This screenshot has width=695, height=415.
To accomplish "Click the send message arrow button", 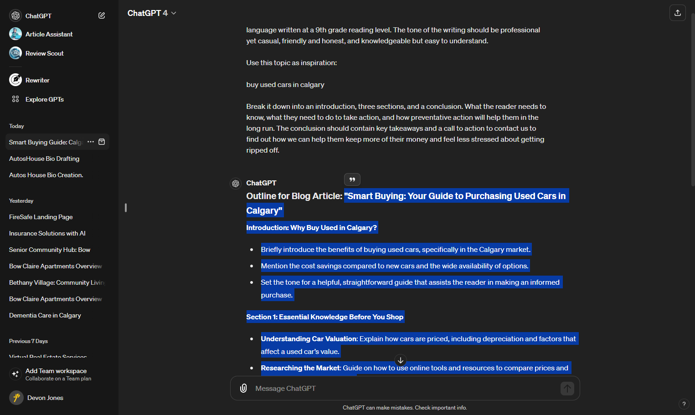I will pyautogui.click(x=567, y=389).
